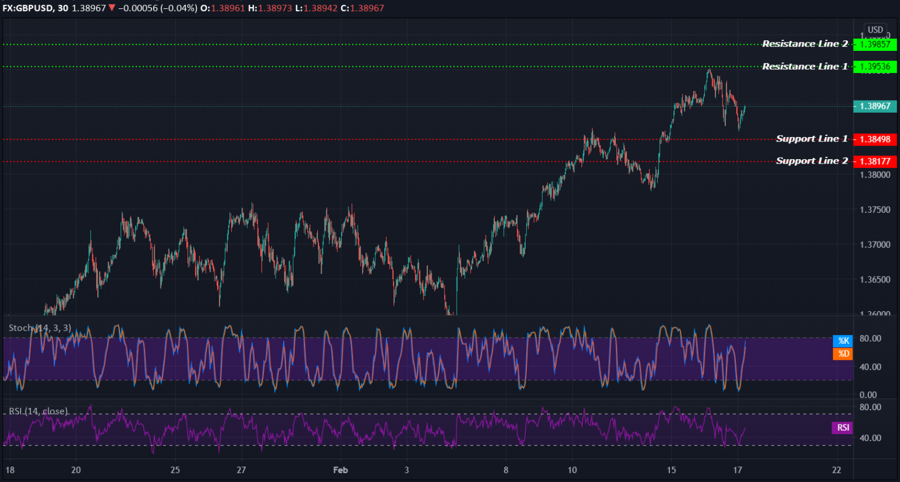Click the 1.38000 price axis tick
The height and width of the screenshot is (482, 900).
(875, 175)
